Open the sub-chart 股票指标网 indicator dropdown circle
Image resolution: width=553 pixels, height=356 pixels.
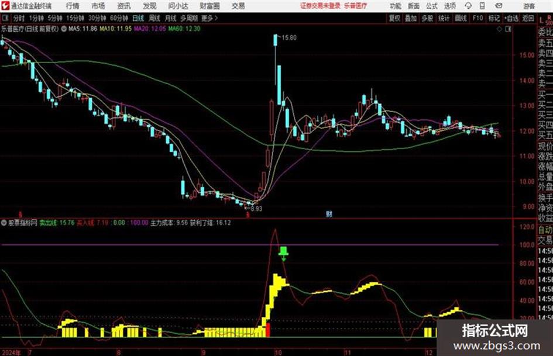[x=4, y=223]
